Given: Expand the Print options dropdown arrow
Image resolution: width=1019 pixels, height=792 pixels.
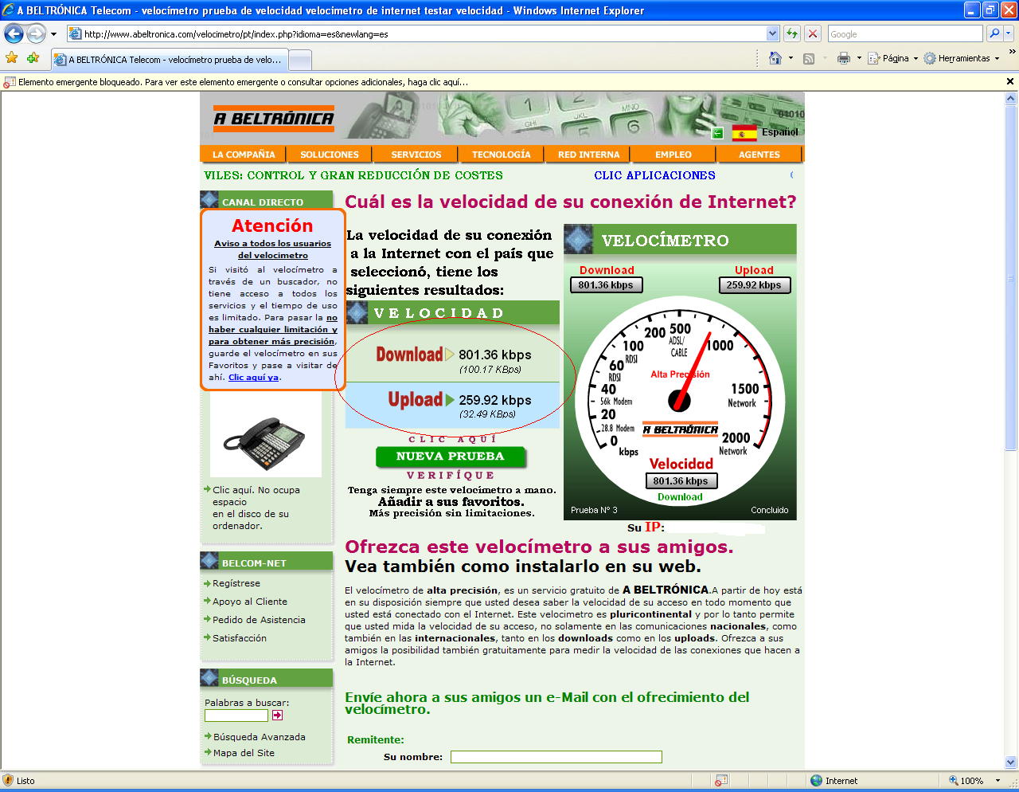Looking at the screenshot, I should pyautogui.click(x=859, y=58).
